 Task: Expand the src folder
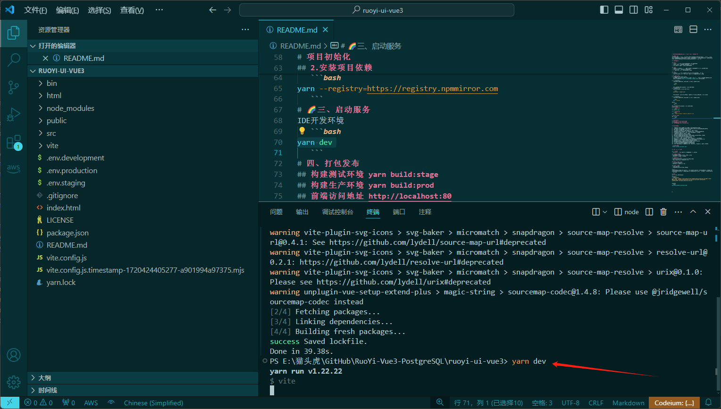tap(51, 133)
